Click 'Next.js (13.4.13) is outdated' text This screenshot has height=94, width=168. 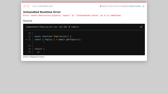coord(115,6)
